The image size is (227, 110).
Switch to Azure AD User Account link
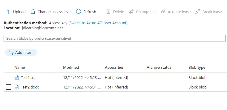pos(98,23)
